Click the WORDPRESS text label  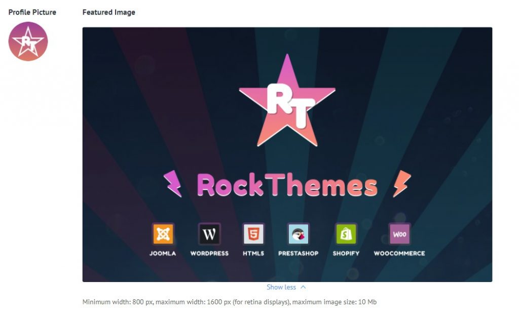pos(209,253)
